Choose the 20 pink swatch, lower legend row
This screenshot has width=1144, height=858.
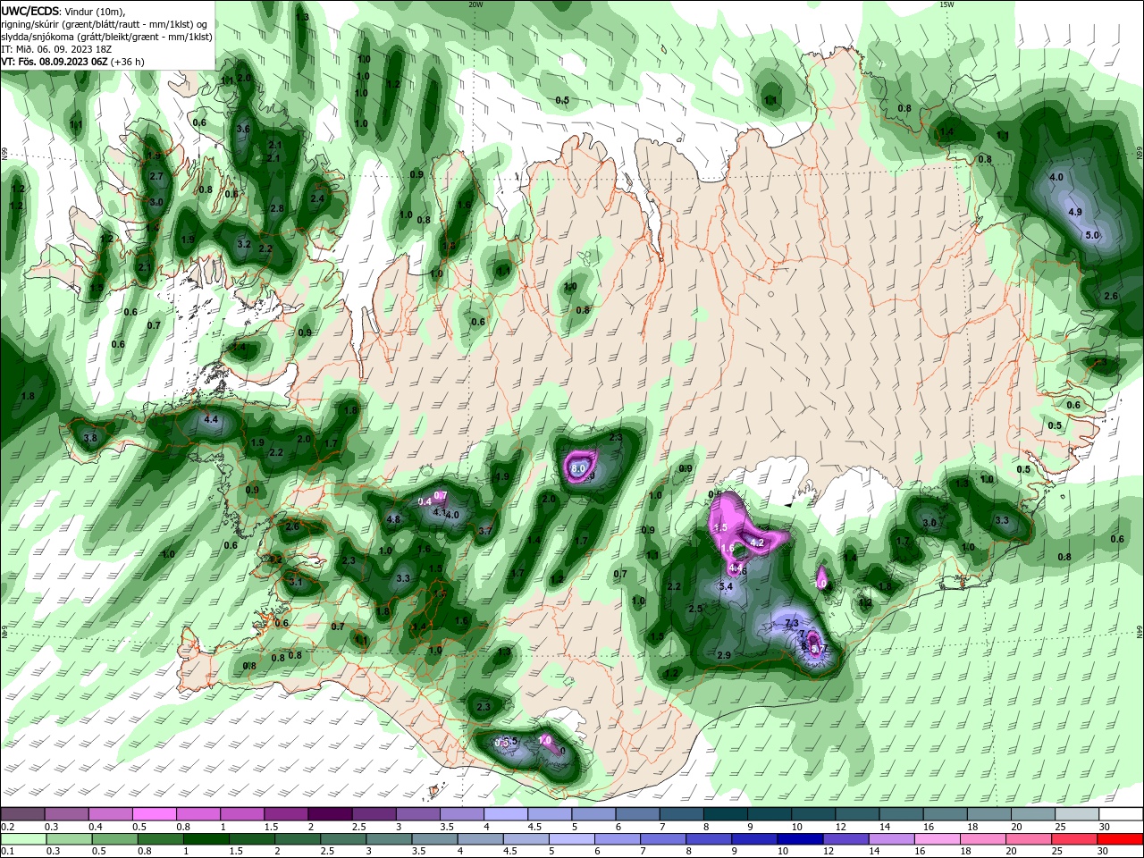click(x=1030, y=839)
